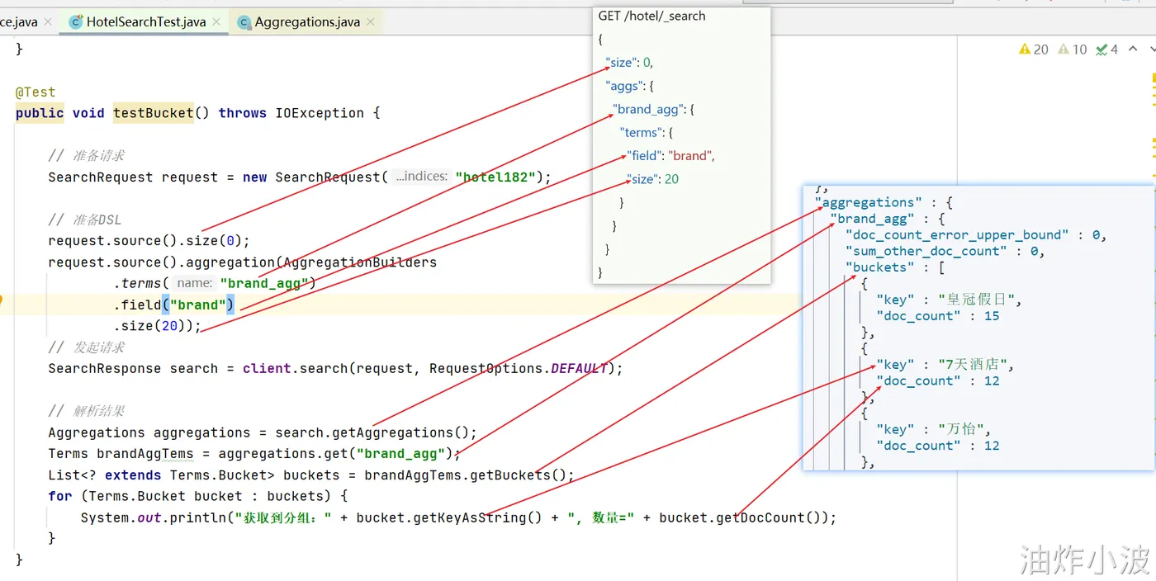The height and width of the screenshot is (581, 1156).
Task: Click "terms" key in the DSL snippet
Action: [x=642, y=132]
